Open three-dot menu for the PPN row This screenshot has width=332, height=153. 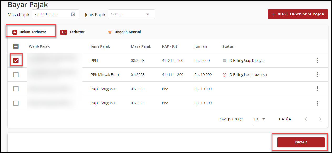(x=317, y=61)
